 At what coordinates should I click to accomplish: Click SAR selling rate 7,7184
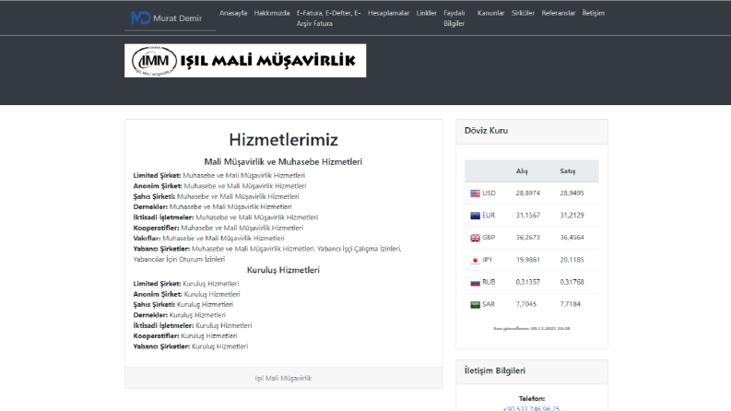[x=571, y=304]
